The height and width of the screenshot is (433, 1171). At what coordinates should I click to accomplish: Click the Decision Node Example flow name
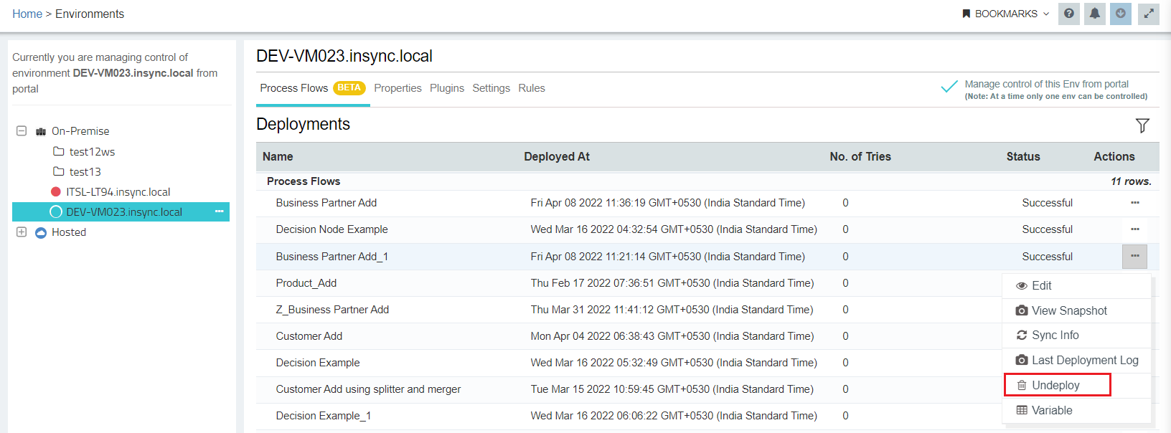pos(332,229)
